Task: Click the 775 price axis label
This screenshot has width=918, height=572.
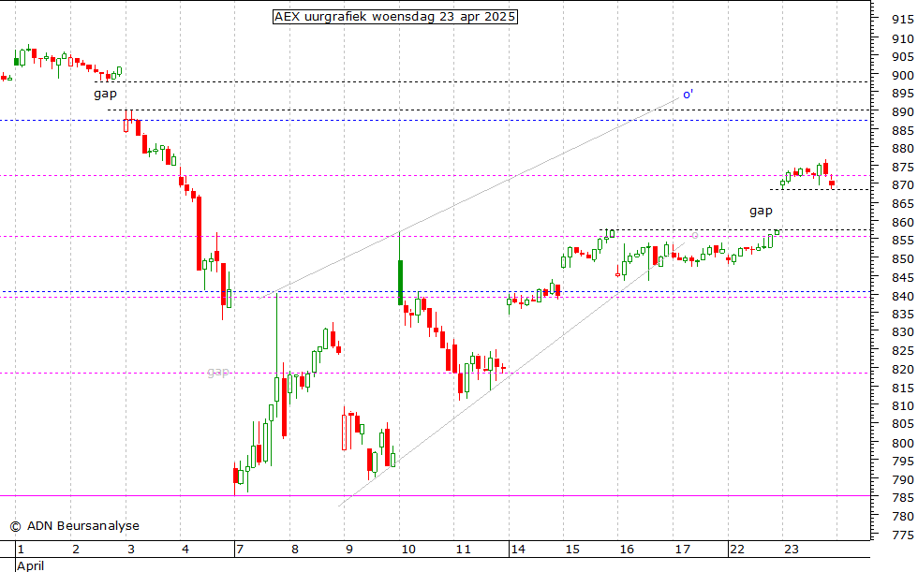Action: tap(902, 535)
